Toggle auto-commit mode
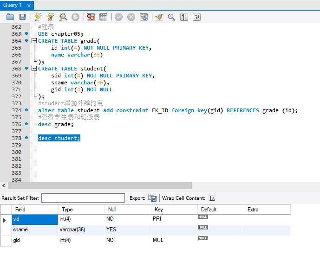320x261 pixels. coord(144,17)
